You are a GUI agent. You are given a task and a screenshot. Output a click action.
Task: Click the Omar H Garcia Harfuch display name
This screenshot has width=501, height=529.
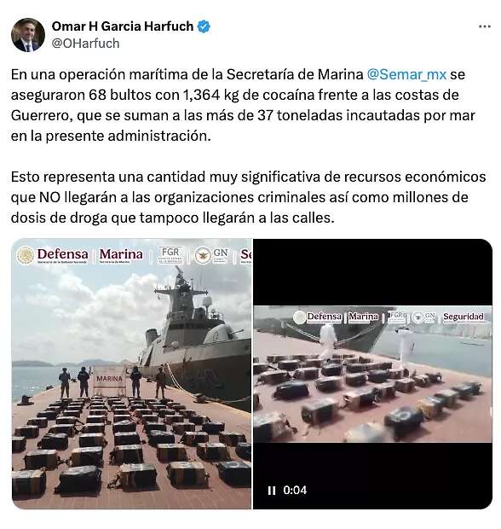[123, 26]
